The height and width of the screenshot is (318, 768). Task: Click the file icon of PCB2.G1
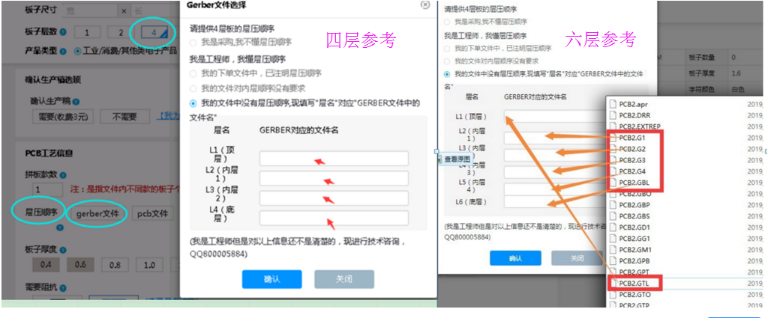[x=613, y=138]
